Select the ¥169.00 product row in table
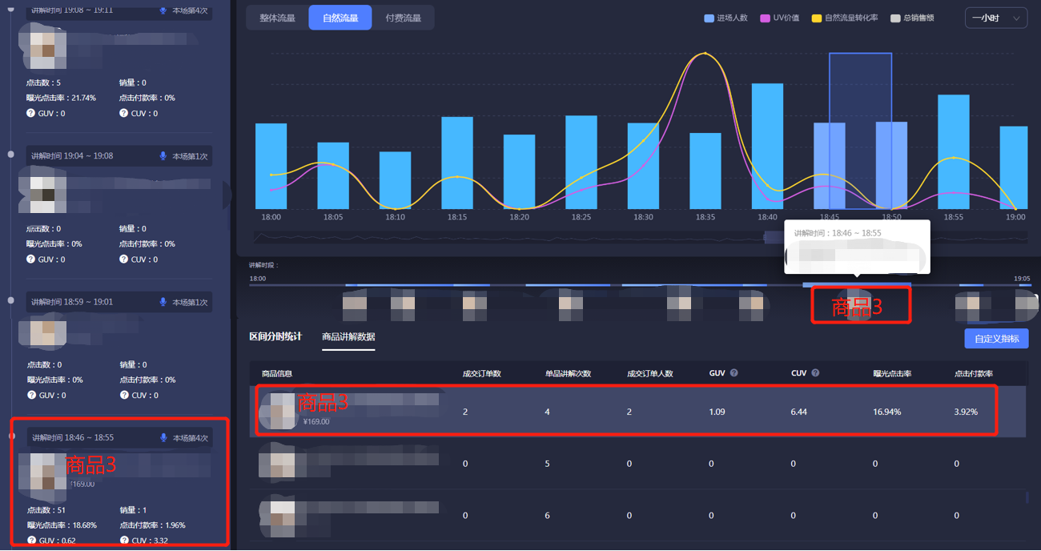The image size is (1041, 551). [625, 412]
